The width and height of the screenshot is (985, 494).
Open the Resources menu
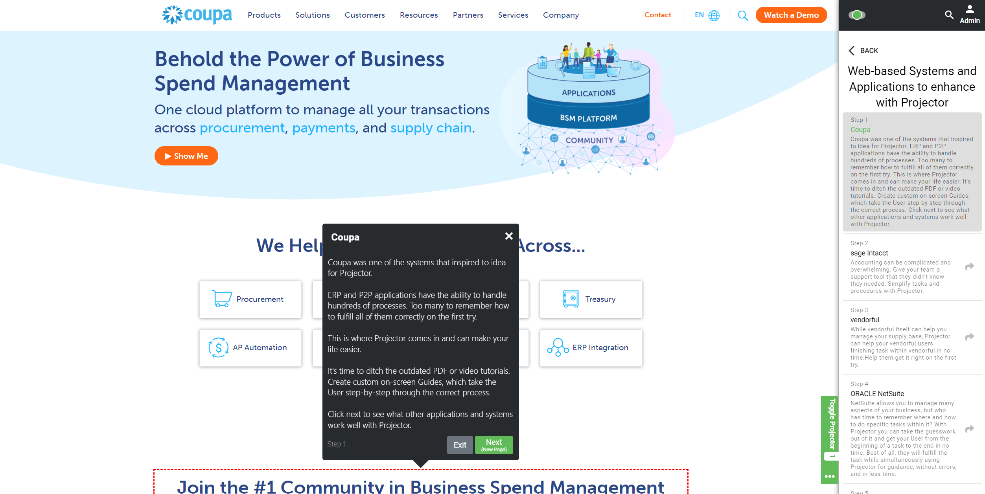[418, 15]
